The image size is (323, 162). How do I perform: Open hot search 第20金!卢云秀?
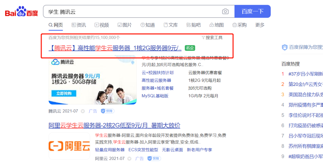pyautogui.click(x=305, y=84)
